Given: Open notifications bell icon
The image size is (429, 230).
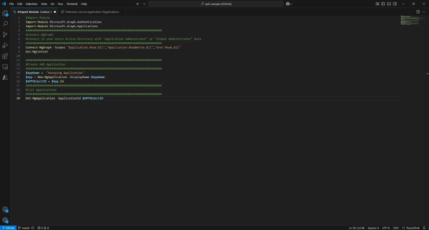Looking at the screenshot, I should tap(424, 228).
